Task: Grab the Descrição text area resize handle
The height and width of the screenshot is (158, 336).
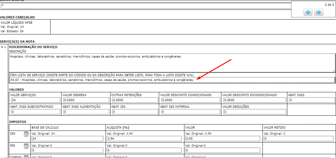Action: coord(334,70)
